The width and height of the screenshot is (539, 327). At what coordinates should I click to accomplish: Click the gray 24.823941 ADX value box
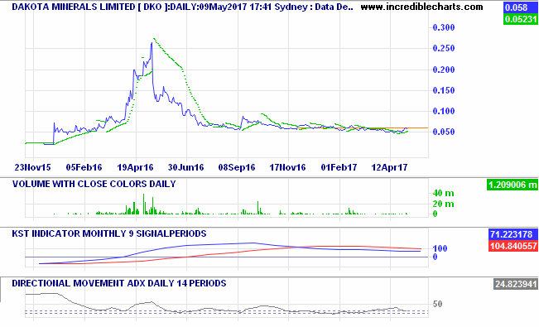[515, 284]
